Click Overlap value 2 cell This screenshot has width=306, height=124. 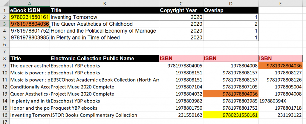pyautogui.click(x=230, y=24)
